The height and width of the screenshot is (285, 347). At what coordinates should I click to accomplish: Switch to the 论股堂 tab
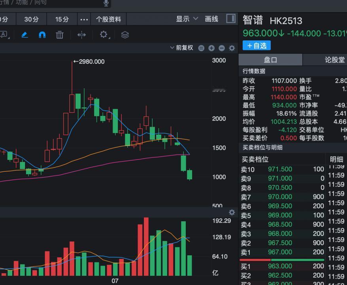(x=325, y=60)
